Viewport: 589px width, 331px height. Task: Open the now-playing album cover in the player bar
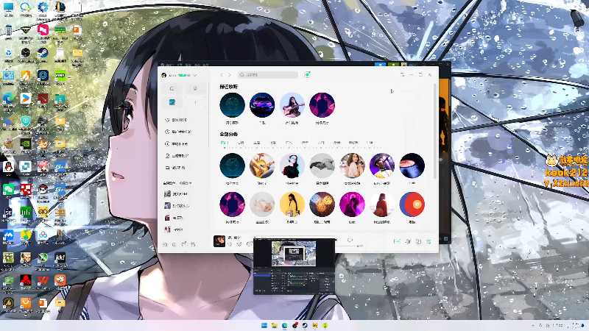(x=219, y=241)
